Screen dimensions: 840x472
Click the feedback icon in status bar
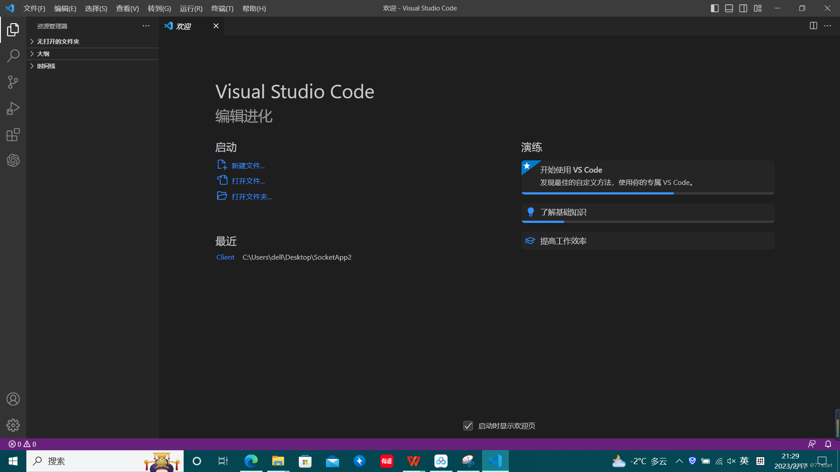pyautogui.click(x=812, y=444)
